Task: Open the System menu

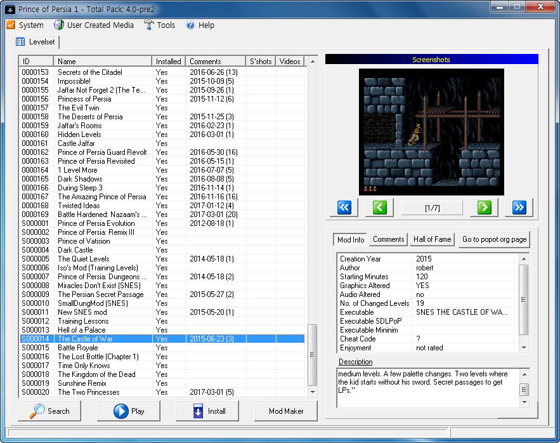Action: [x=25, y=25]
